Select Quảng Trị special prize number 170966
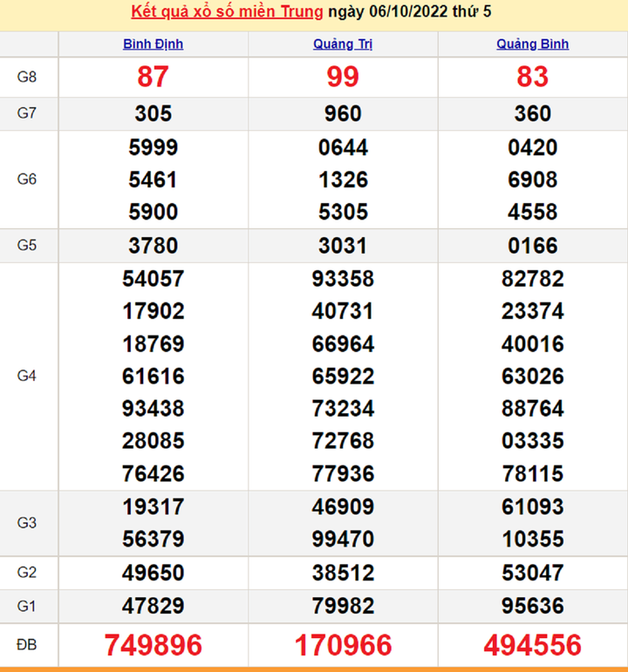628x672 pixels. click(x=343, y=645)
